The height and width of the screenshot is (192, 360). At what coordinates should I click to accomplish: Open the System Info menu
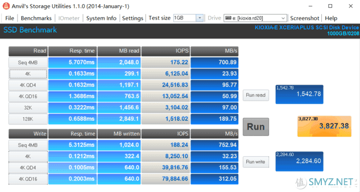coord(101,18)
